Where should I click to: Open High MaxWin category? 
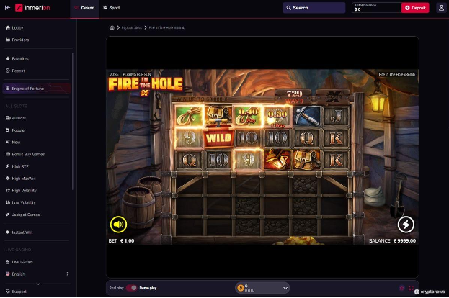(x=20, y=179)
